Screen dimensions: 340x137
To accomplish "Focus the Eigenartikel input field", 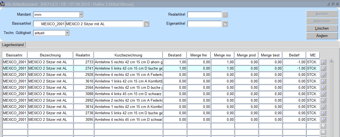I will click(204, 24).
